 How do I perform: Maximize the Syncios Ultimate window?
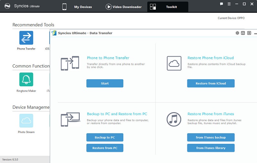pos(244,4)
